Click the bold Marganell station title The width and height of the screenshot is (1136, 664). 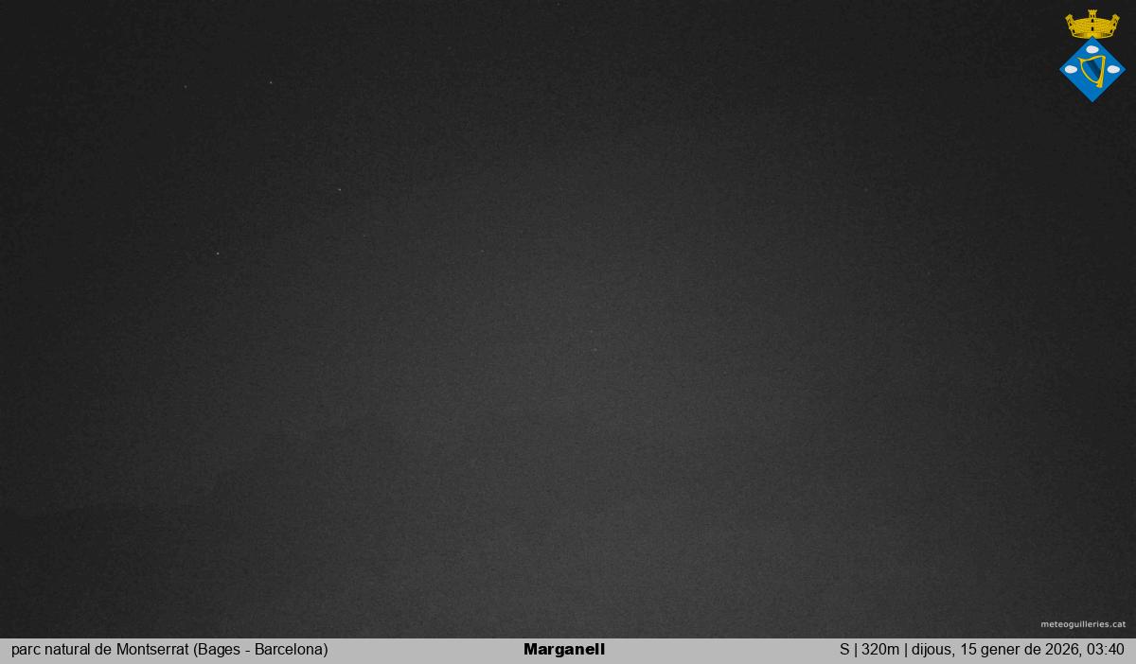pos(563,650)
